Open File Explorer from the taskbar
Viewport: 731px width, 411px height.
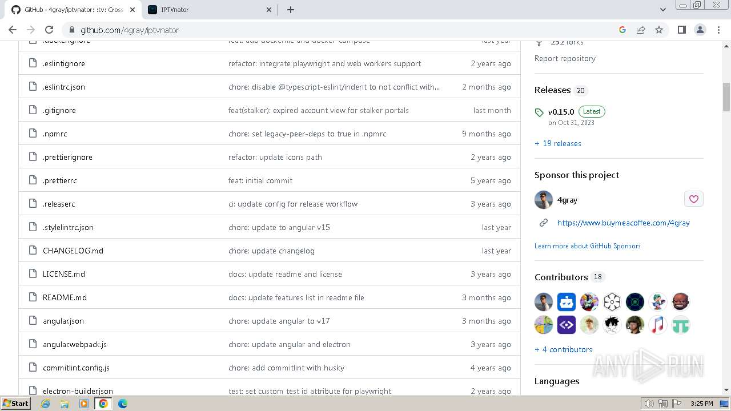(65, 404)
